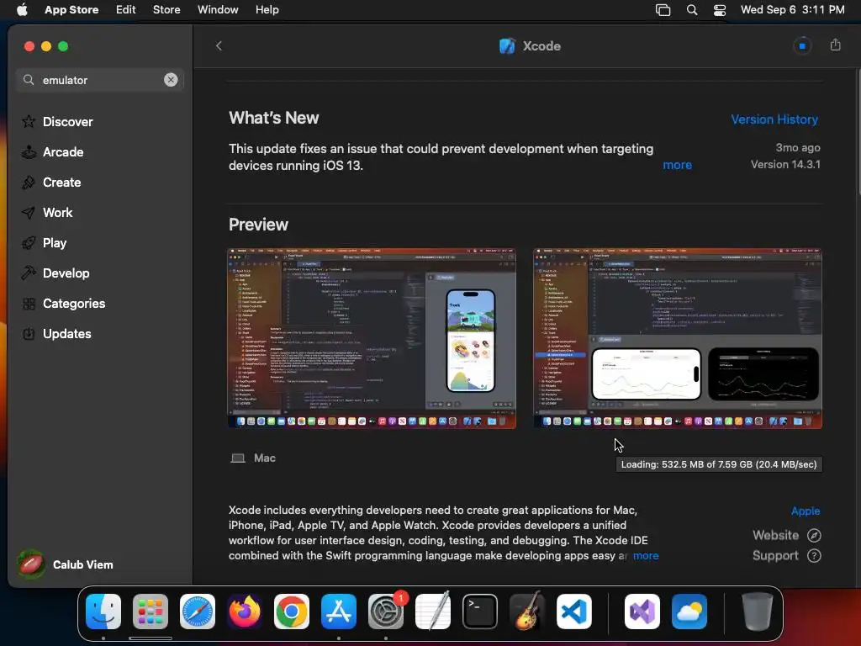Launch Safari from the Dock
The image size is (861, 646).
pos(198,612)
